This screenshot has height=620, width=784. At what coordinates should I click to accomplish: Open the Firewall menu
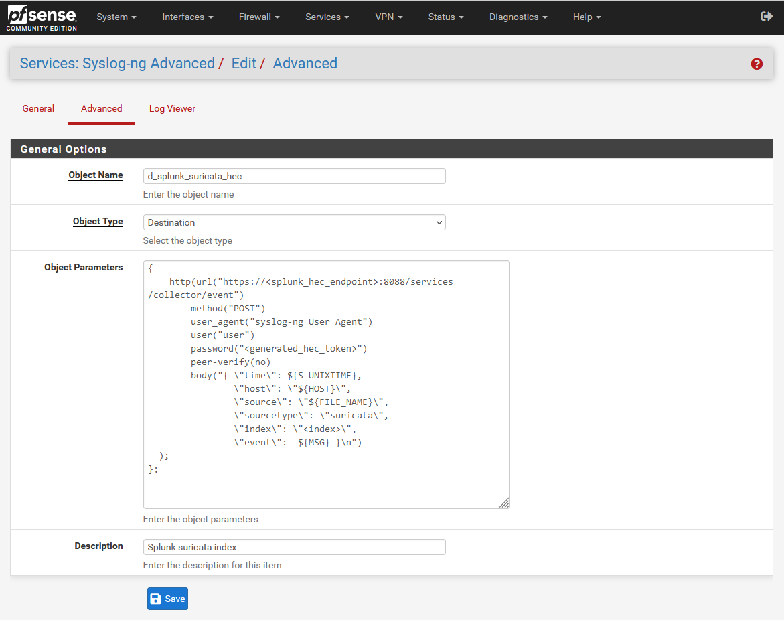[x=259, y=17]
